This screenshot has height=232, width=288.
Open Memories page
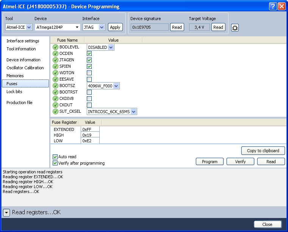pyautogui.click(x=15, y=76)
